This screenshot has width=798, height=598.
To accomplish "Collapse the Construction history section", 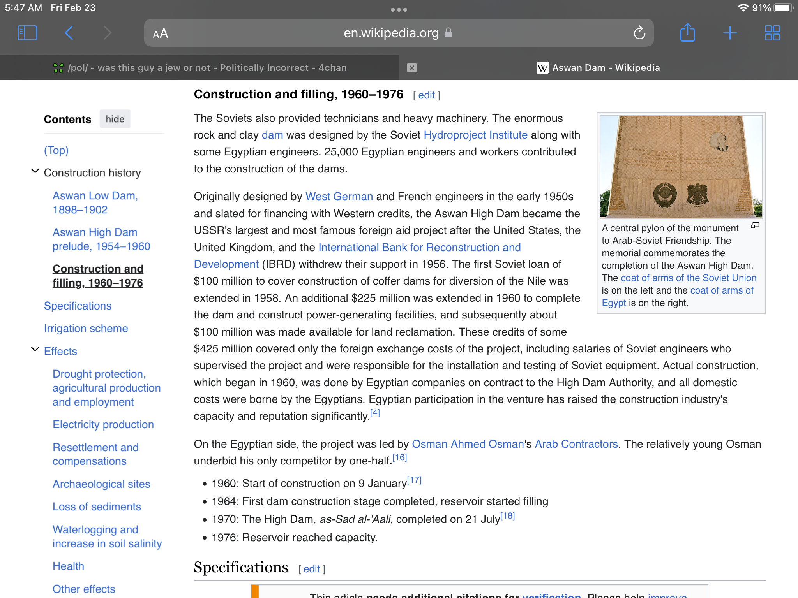I will (35, 171).
